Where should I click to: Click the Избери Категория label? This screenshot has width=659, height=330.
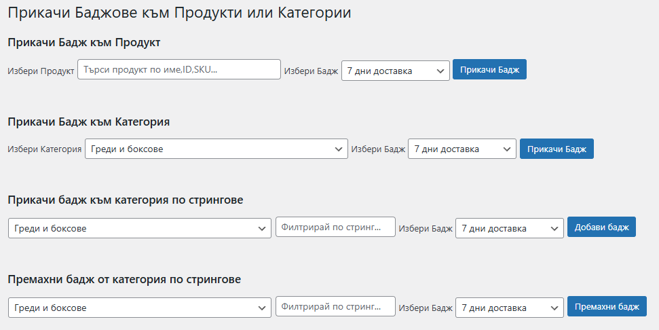[x=45, y=149]
